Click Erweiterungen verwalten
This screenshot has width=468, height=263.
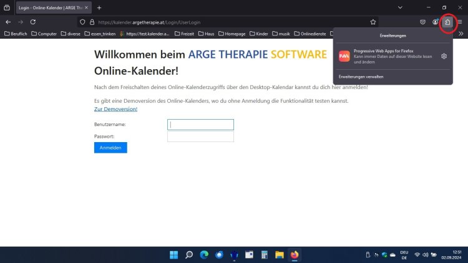pos(361,77)
